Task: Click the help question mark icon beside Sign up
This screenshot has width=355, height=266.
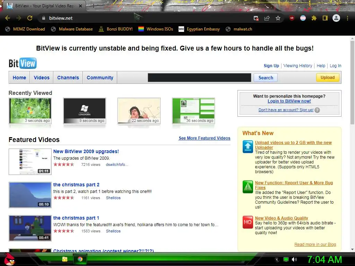Action: tap(317, 110)
